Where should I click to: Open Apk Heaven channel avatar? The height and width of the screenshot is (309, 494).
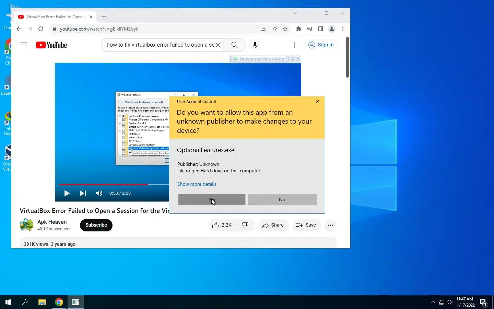tap(26, 225)
